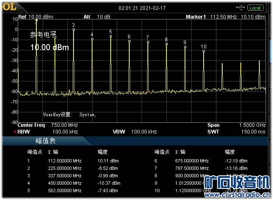273x200 pixels.
Task: Select peak marker 8 on the trace
Action: pyautogui.click(x=166, y=44)
